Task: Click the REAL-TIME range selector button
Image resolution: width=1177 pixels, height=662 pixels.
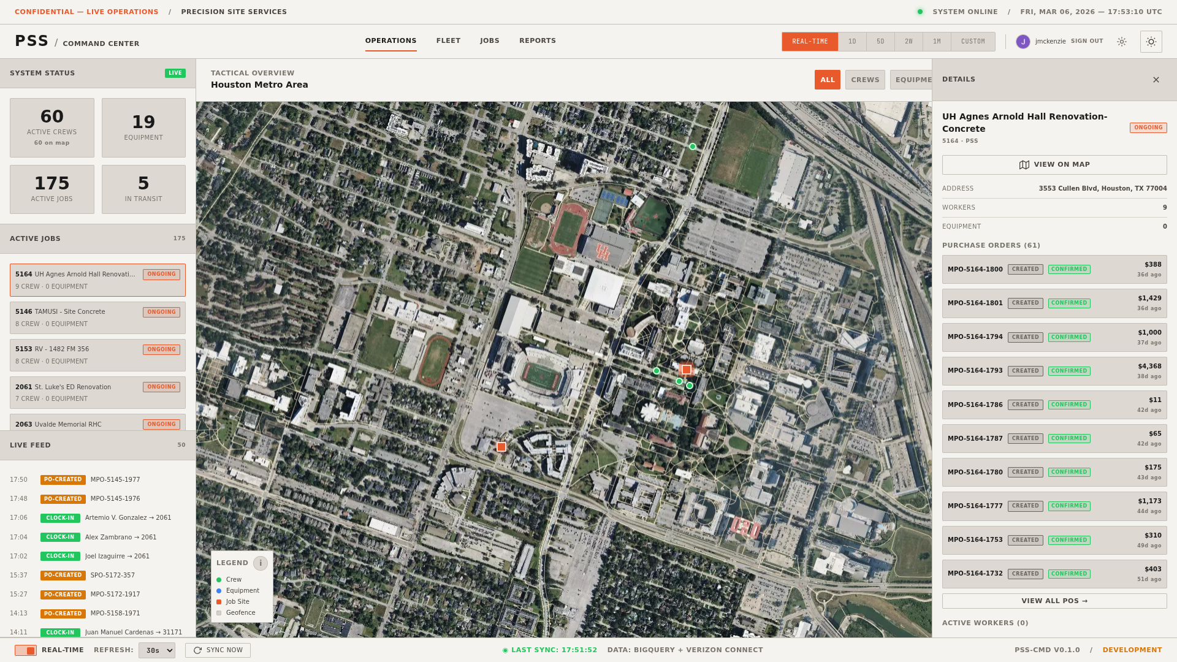Action: tap(809, 42)
